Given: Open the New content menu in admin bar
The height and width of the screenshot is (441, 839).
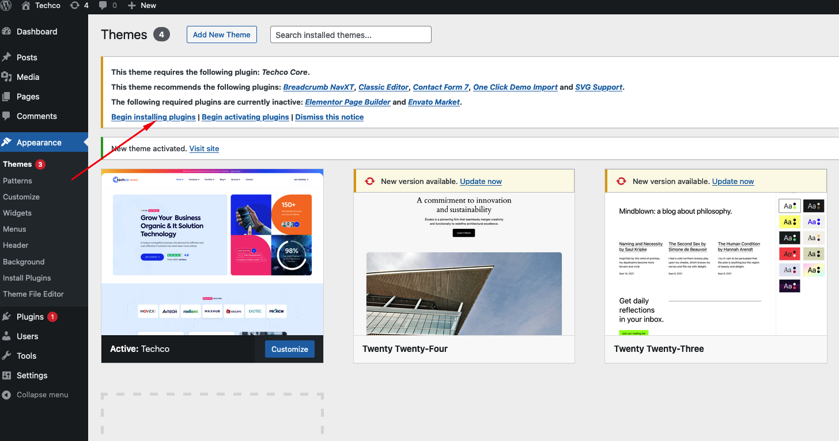Looking at the screenshot, I should point(142,5).
